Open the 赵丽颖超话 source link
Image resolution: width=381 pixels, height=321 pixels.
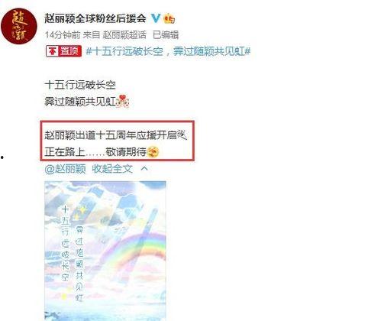[x=124, y=34]
